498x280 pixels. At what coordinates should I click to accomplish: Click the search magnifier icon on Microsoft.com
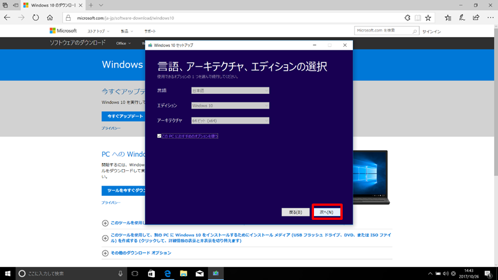tap(415, 31)
